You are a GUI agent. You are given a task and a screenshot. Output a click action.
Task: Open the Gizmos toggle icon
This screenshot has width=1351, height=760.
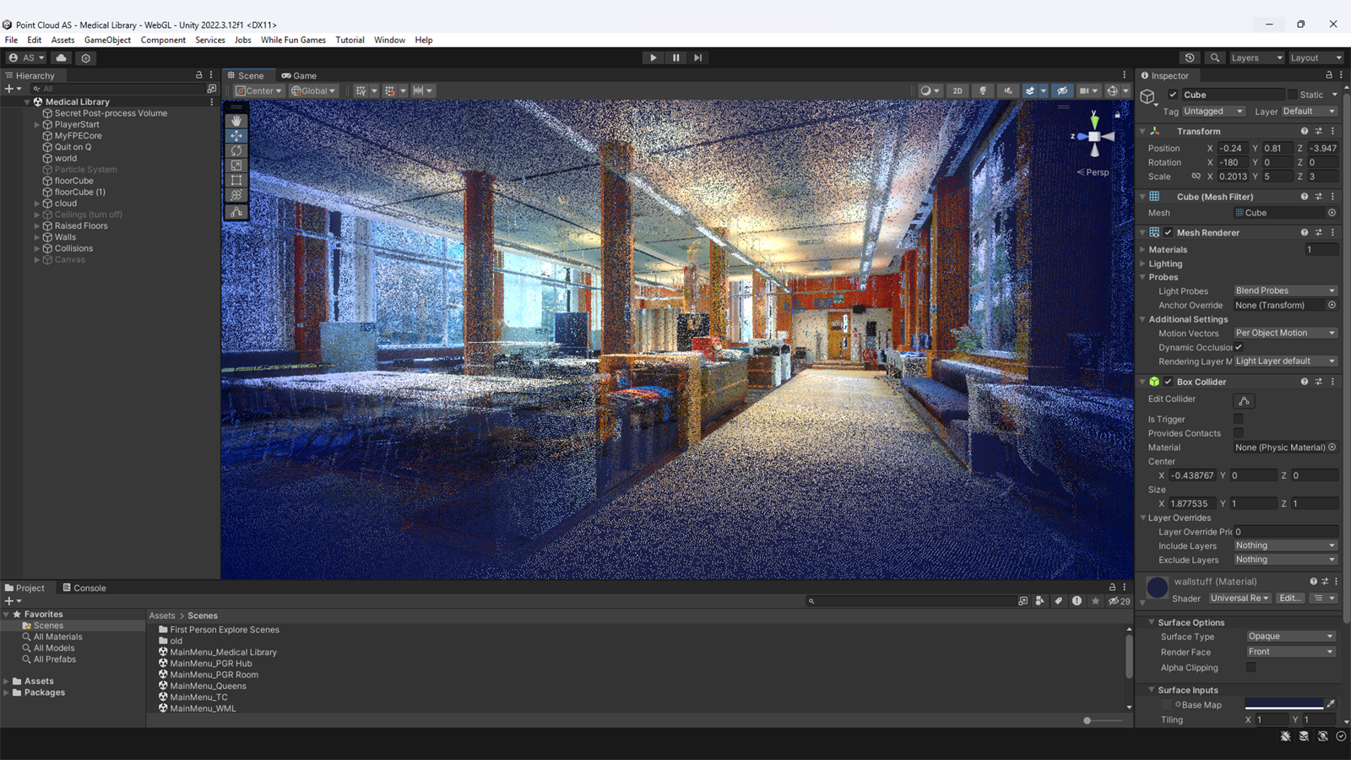1113,91
